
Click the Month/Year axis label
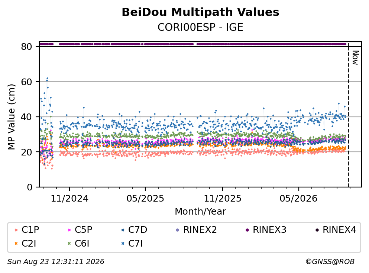200,212
